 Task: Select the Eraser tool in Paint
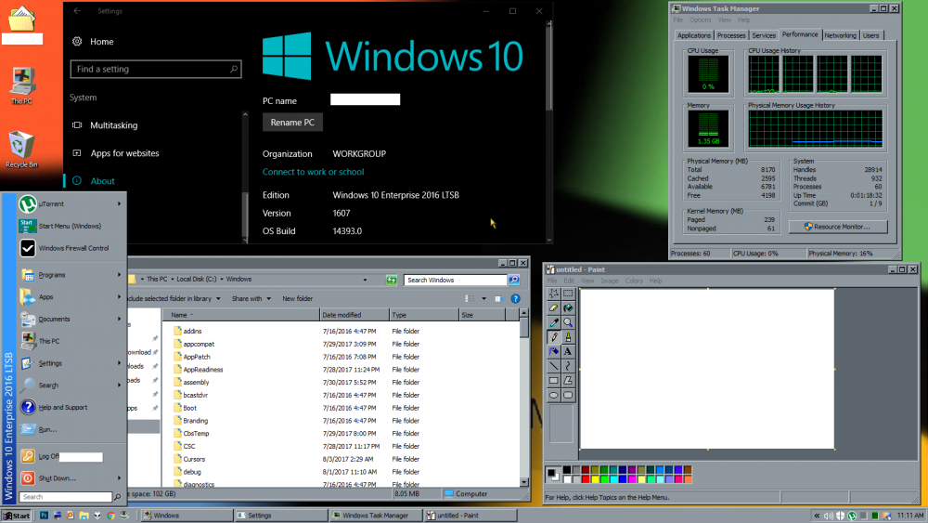(x=554, y=308)
